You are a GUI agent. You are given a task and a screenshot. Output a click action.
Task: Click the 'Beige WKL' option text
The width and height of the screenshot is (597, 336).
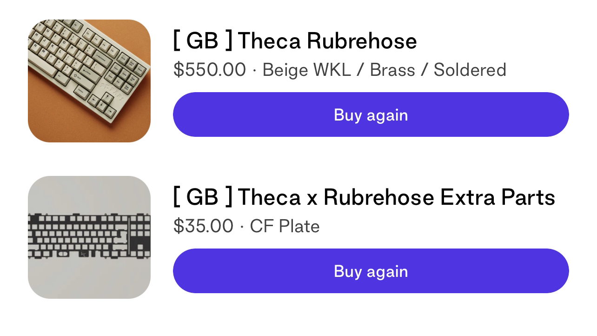point(307,70)
